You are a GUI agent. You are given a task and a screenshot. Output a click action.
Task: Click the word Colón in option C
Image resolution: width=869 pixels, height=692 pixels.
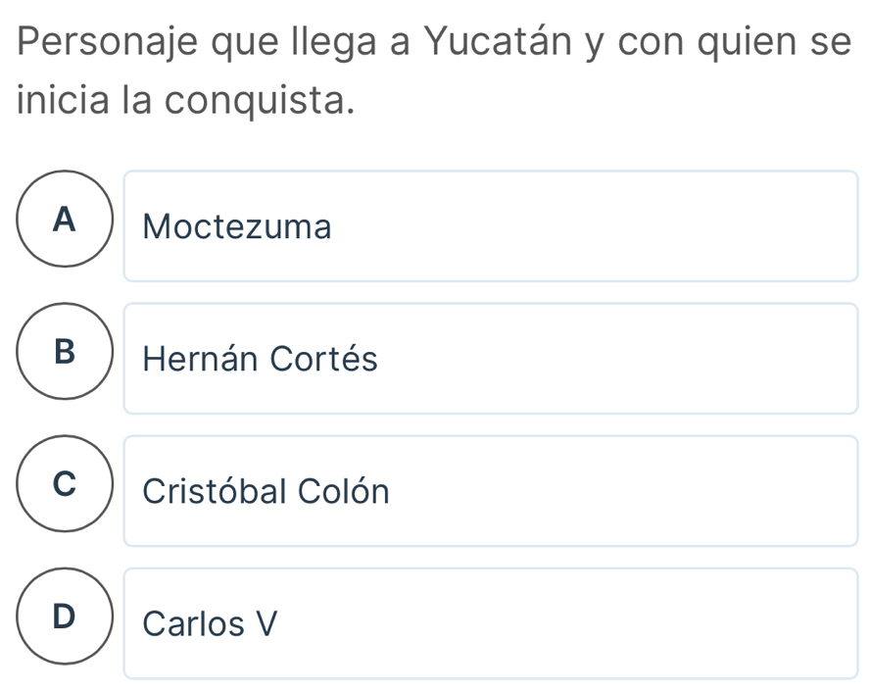click(x=351, y=492)
